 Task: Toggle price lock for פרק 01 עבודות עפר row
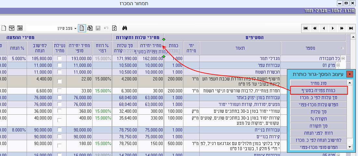(59, 65)
